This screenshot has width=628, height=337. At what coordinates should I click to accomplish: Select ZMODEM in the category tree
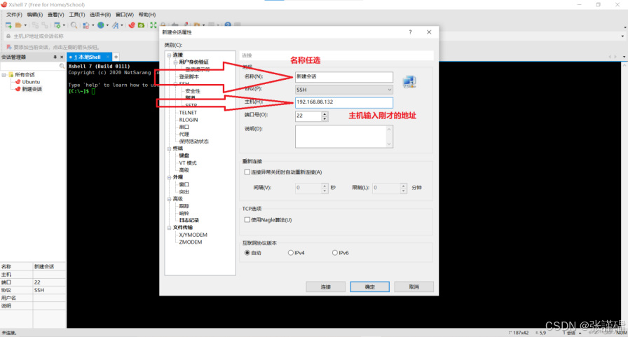pyautogui.click(x=190, y=242)
